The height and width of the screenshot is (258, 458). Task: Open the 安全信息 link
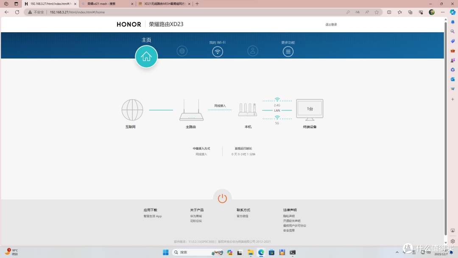coord(289,230)
